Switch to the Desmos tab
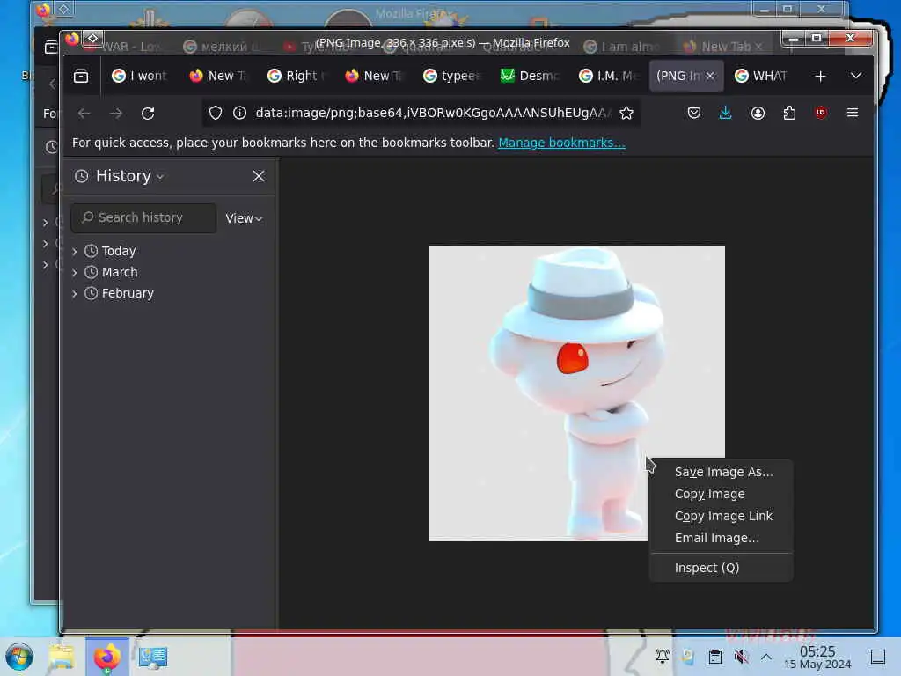901x676 pixels. pyautogui.click(x=529, y=76)
